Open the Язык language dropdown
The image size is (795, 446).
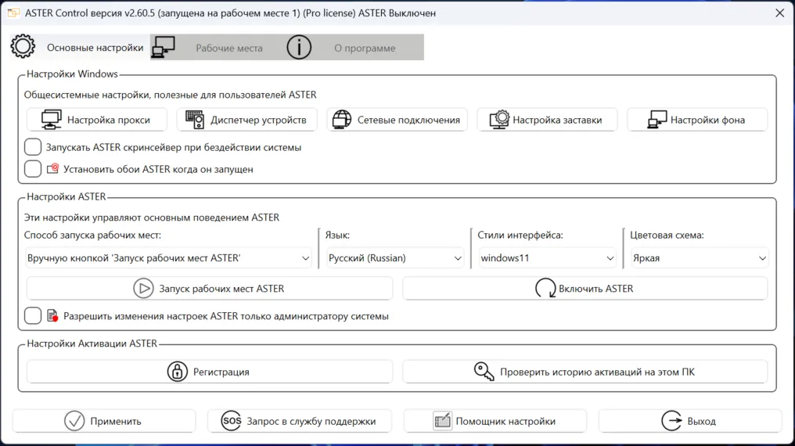394,258
